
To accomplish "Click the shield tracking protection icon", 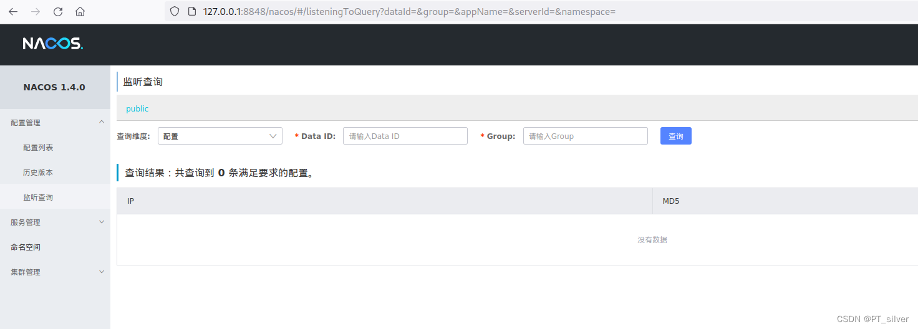I will click(x=175, y=11).
